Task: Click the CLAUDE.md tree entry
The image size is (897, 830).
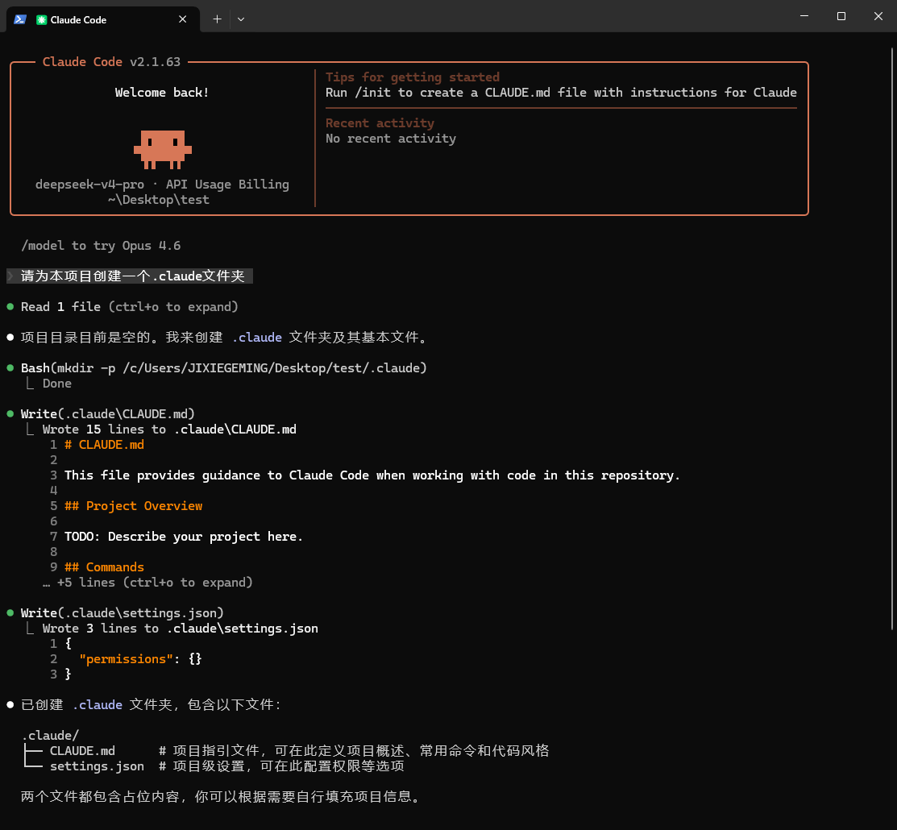Action: (82, 751)
